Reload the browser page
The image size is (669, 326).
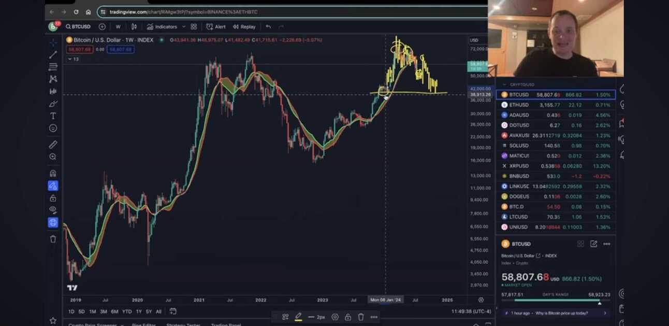pos(76,12)
